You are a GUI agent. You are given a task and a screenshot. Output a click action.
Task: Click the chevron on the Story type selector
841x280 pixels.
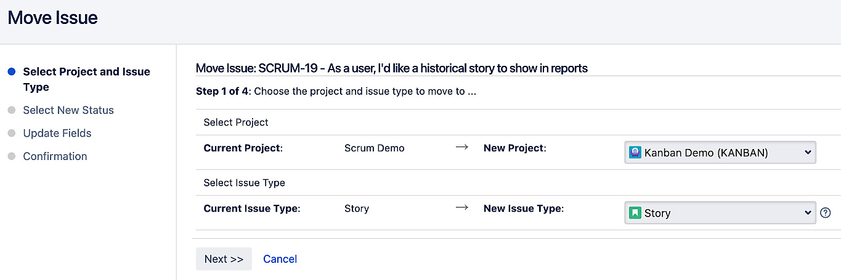tap(808, 213)
